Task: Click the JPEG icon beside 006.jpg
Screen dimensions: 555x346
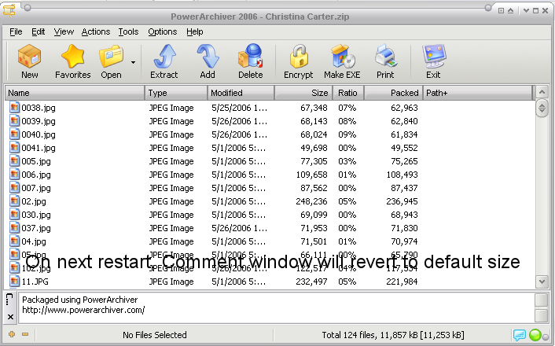Action: click(14, 175)
